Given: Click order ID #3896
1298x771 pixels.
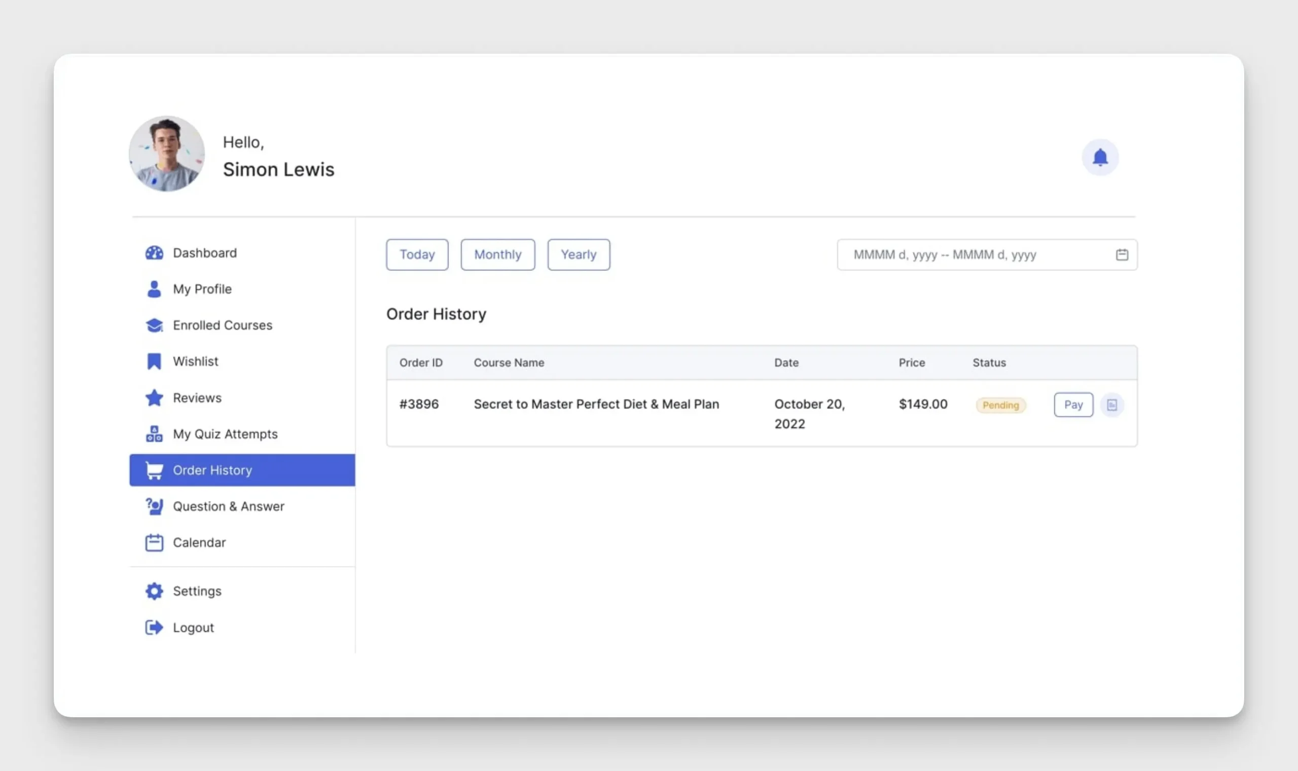Looking at the screenshot, I should tap(419, 404).
